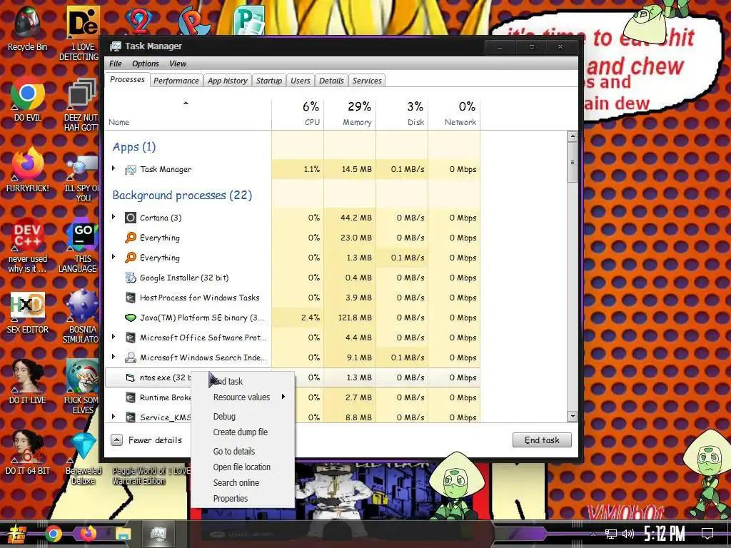731x548 pixels.
Task: Choose Debug in context menu
Action: pyautogui.click(x=243, y=416)
